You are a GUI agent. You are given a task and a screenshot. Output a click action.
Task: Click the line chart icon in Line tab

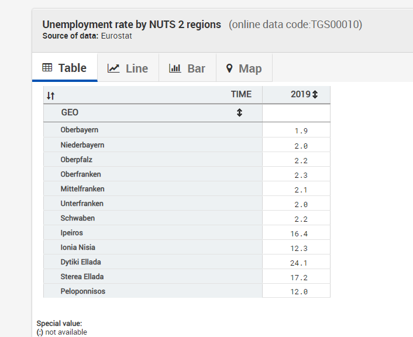pyautogui.click(x=113, y=68)
